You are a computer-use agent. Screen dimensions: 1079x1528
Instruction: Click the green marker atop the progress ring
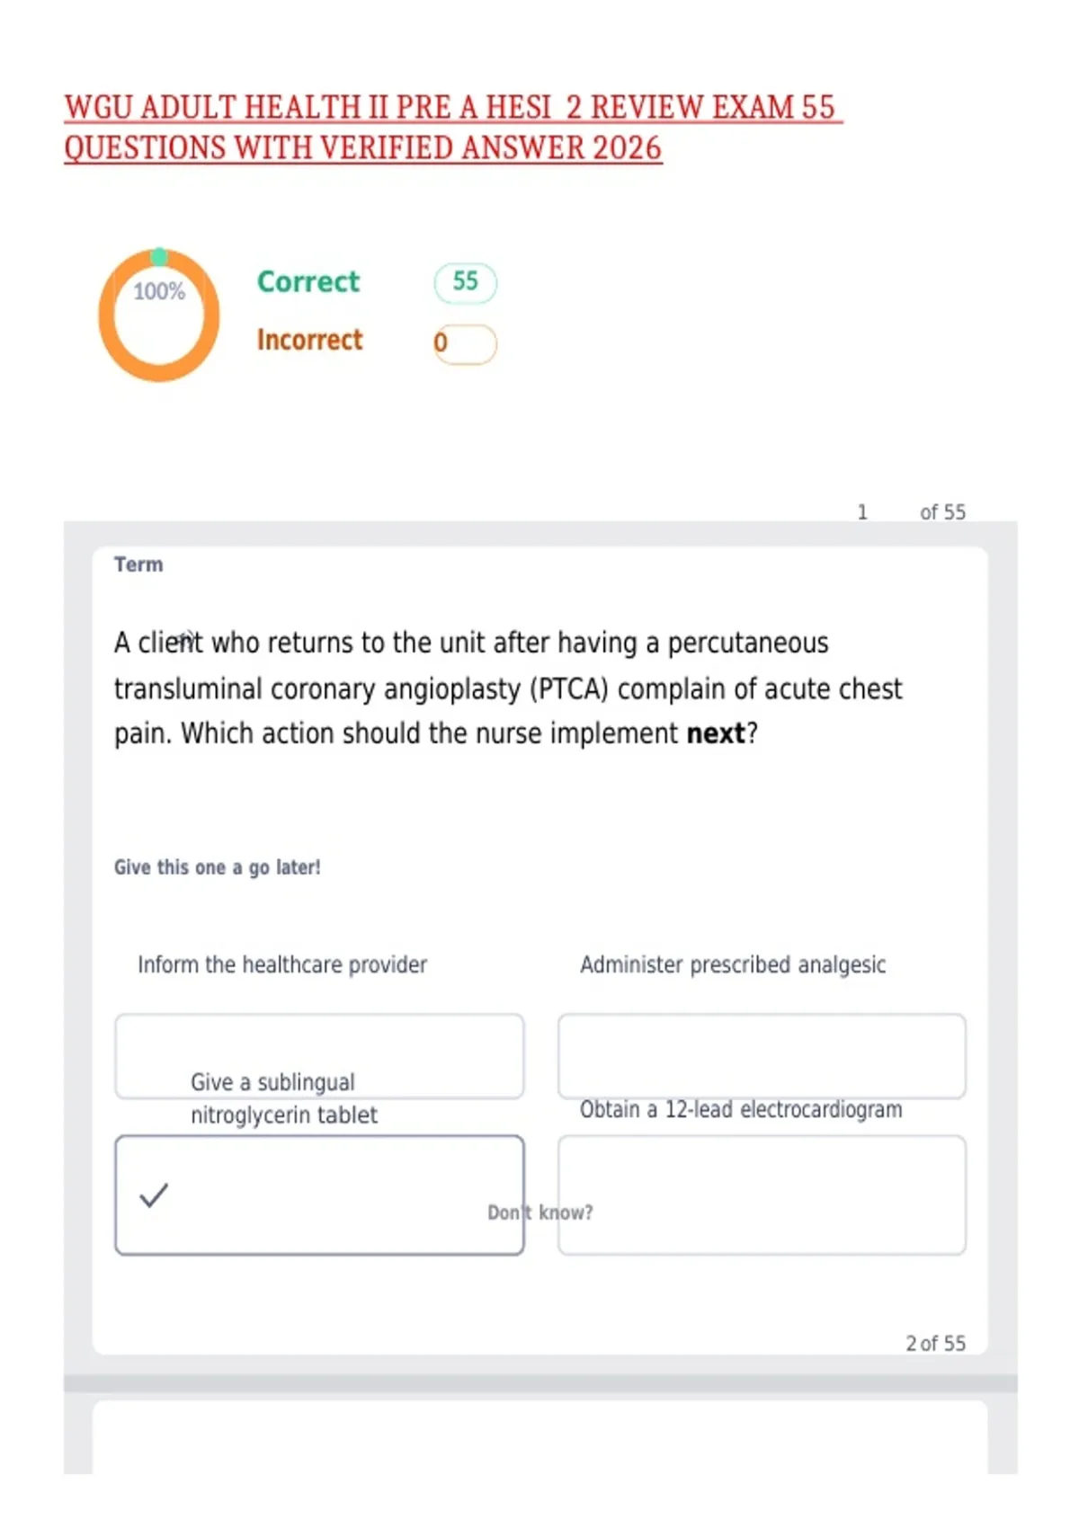[159, 257]
